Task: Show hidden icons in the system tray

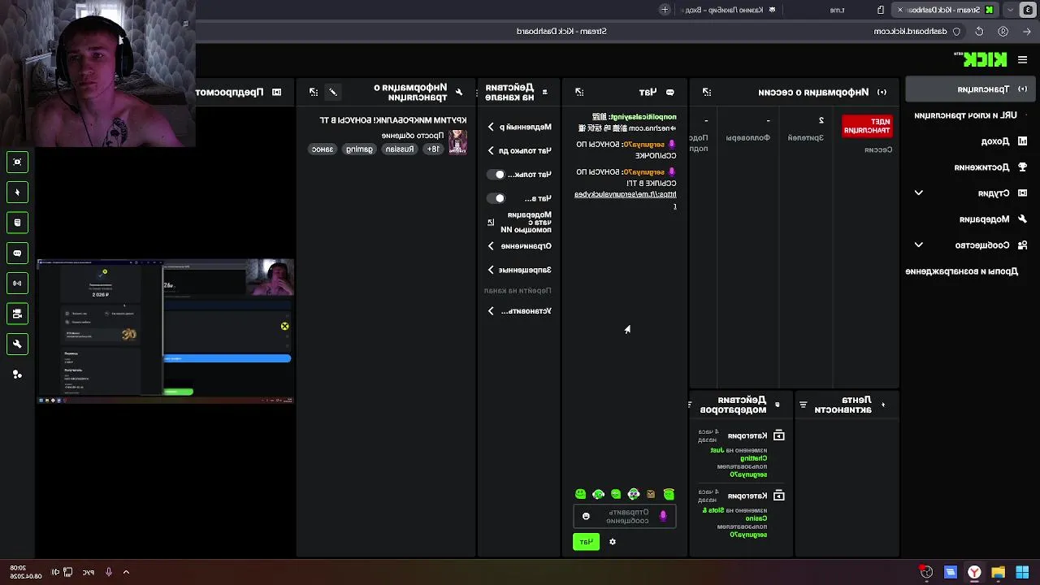Action: pos(126,572)
